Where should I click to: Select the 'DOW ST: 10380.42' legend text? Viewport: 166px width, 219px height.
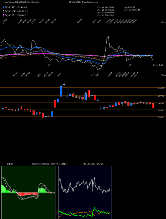[x=16, y=7]
